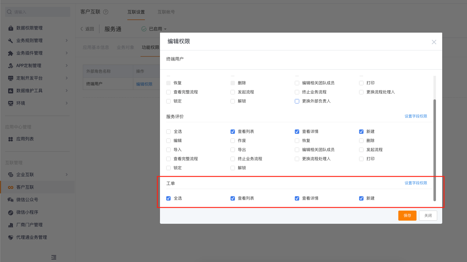
Task: Toggle 全选 checkbox under 服务评价
Action: tap(168, 132)
